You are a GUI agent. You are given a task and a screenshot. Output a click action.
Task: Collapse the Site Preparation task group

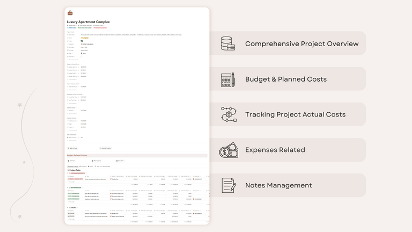click(x=68, y=187)
